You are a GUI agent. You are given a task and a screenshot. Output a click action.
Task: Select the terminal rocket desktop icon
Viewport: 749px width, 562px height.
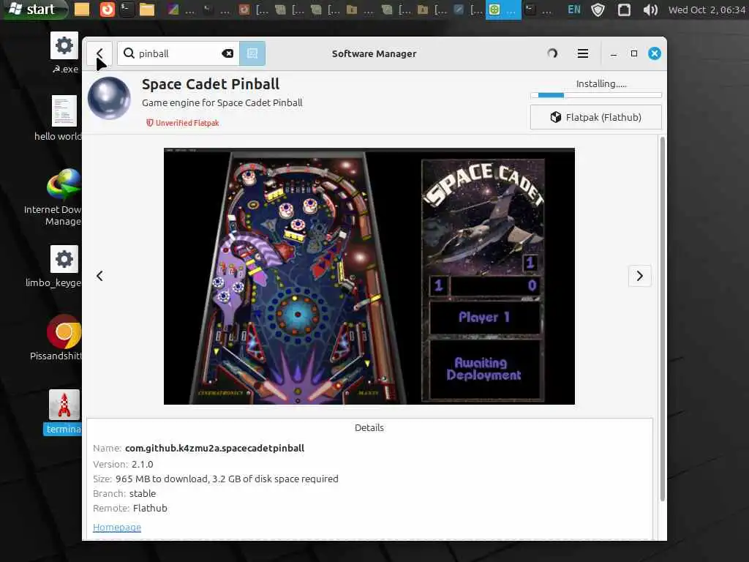pos(64,413)
